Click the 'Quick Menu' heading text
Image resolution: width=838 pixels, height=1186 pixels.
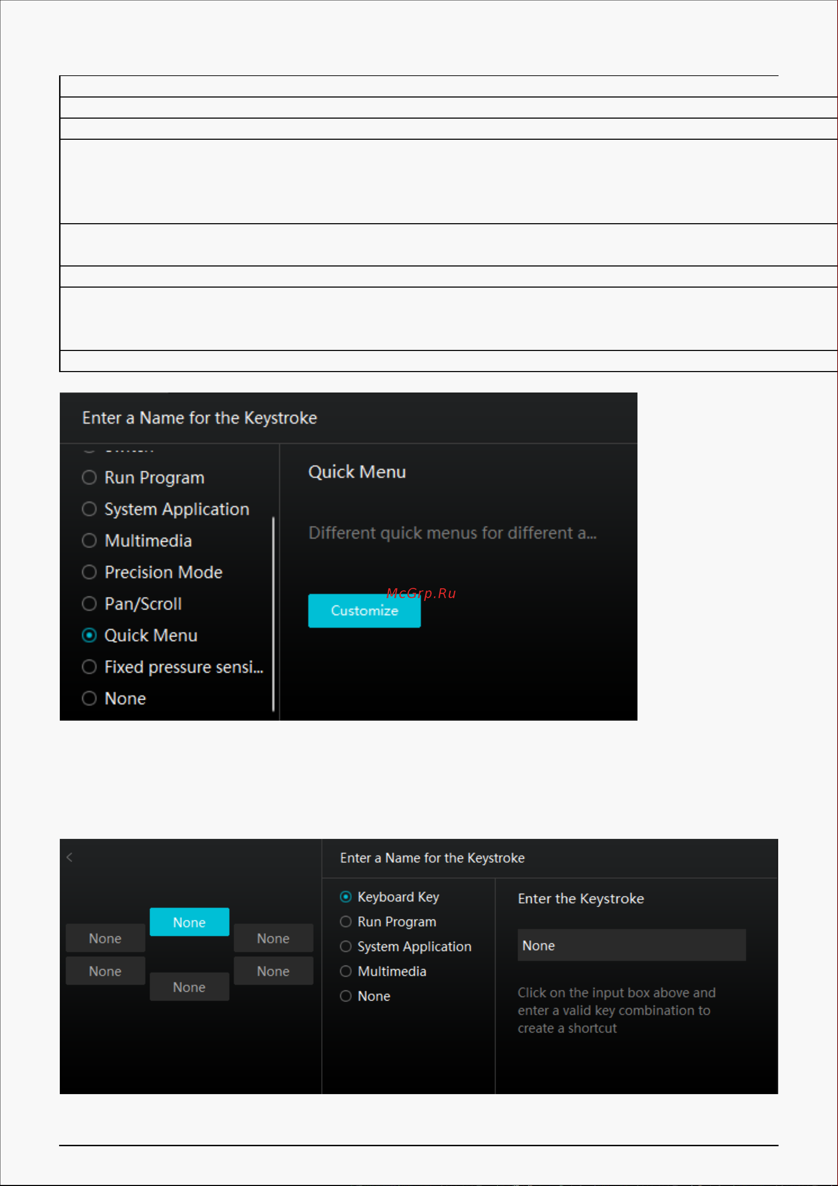point(357,472)
